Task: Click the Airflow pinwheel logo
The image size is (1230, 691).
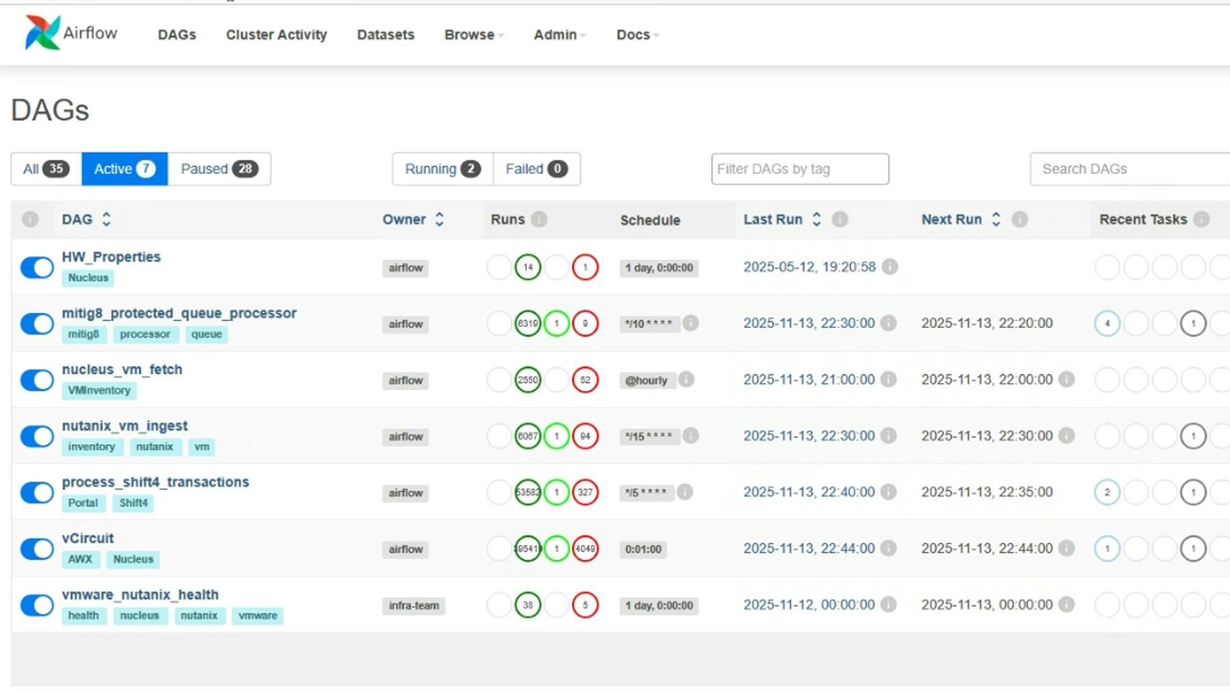Action: [x=42, y=33]
